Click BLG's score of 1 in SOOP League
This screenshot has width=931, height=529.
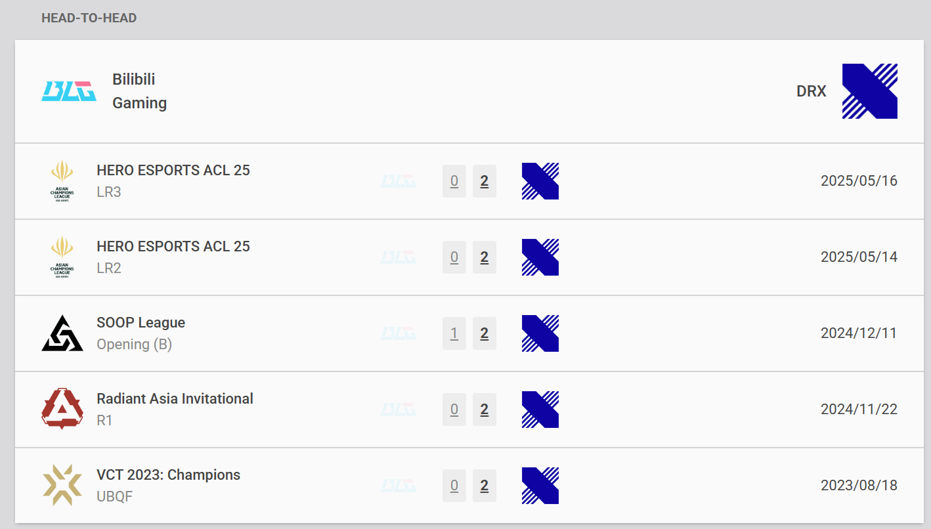click(454, 333)
